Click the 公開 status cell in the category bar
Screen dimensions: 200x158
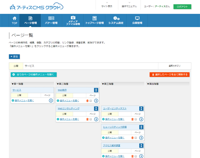pos(16,66)
